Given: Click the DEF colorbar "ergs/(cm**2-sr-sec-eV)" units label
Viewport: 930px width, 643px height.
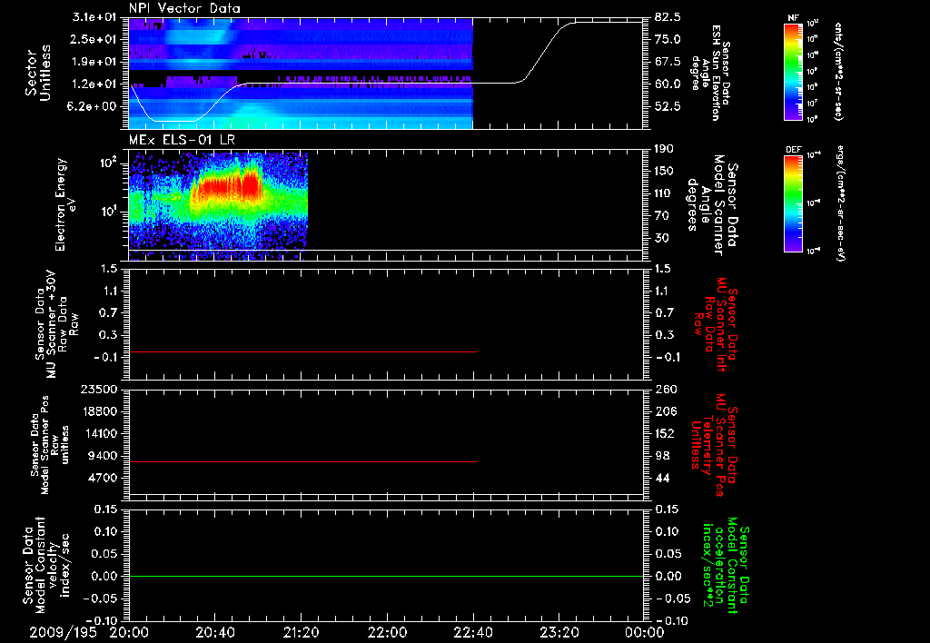Looking at the screenshot, I should pyautogui.click(x=840, y=203).
